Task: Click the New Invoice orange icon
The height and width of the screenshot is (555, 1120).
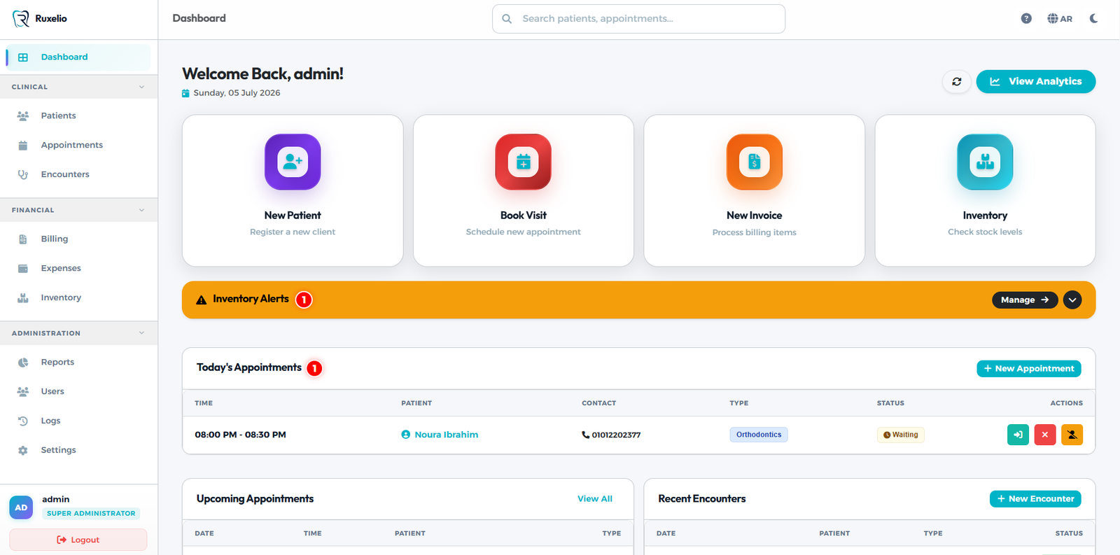Action: (x=754, y=162)
